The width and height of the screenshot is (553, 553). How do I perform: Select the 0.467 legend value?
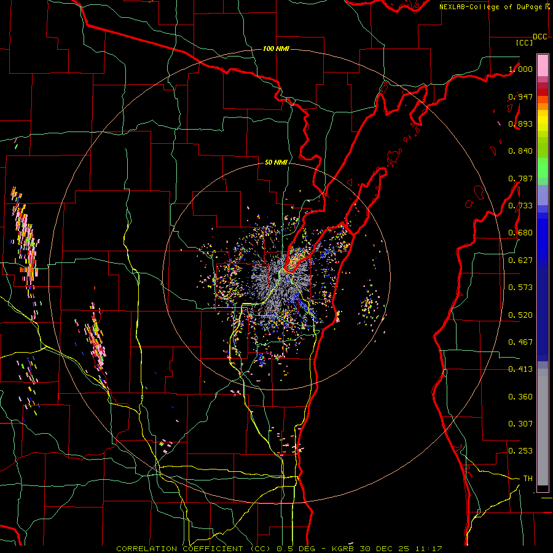tap(520, 342)
